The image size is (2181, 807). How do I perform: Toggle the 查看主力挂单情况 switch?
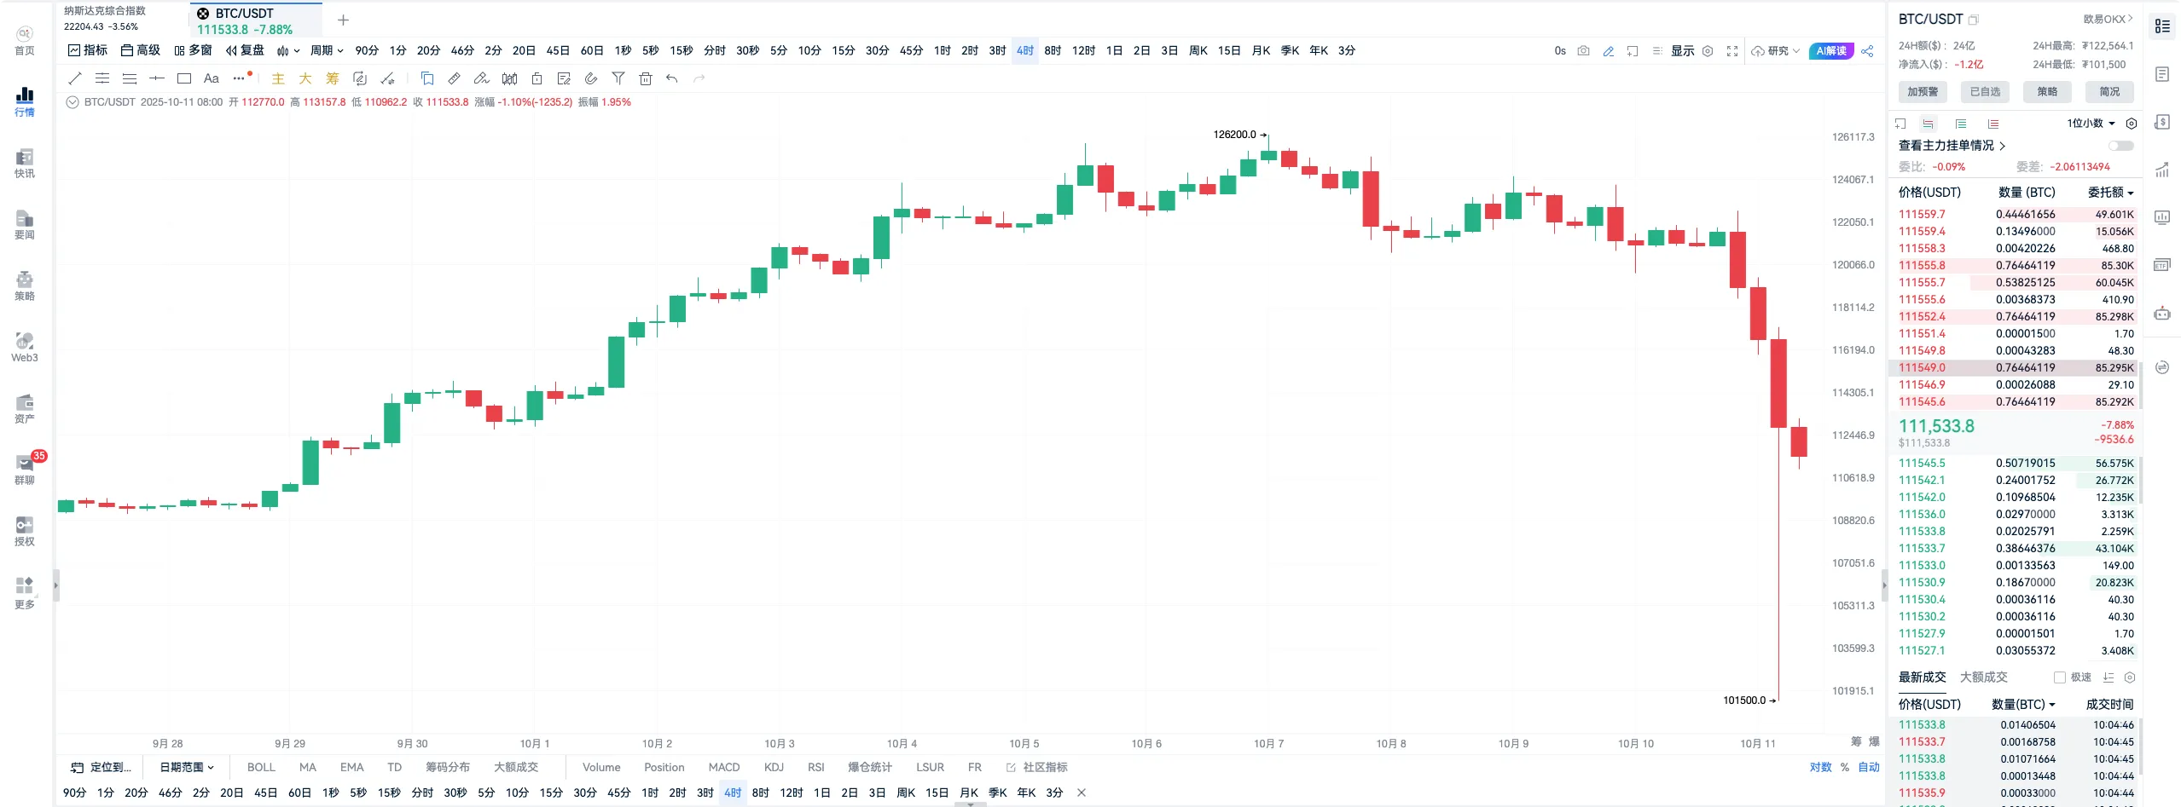point(2120,146)
